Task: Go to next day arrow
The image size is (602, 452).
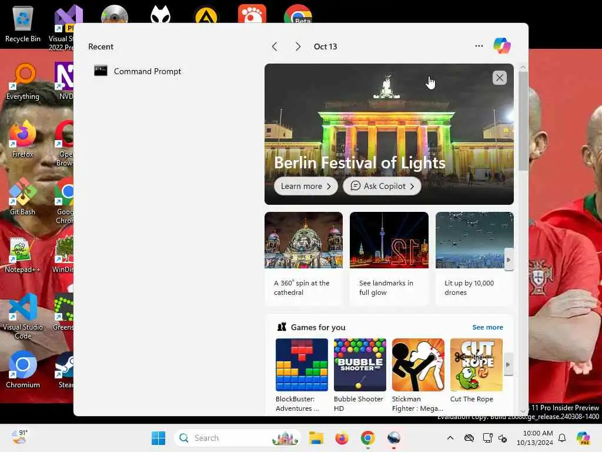Action: (x=298, y=46)
